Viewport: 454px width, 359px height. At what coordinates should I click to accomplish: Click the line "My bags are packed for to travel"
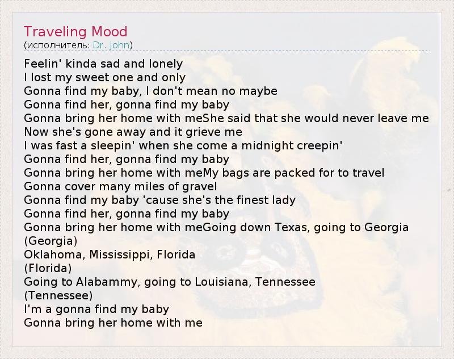tap(291, 173)
